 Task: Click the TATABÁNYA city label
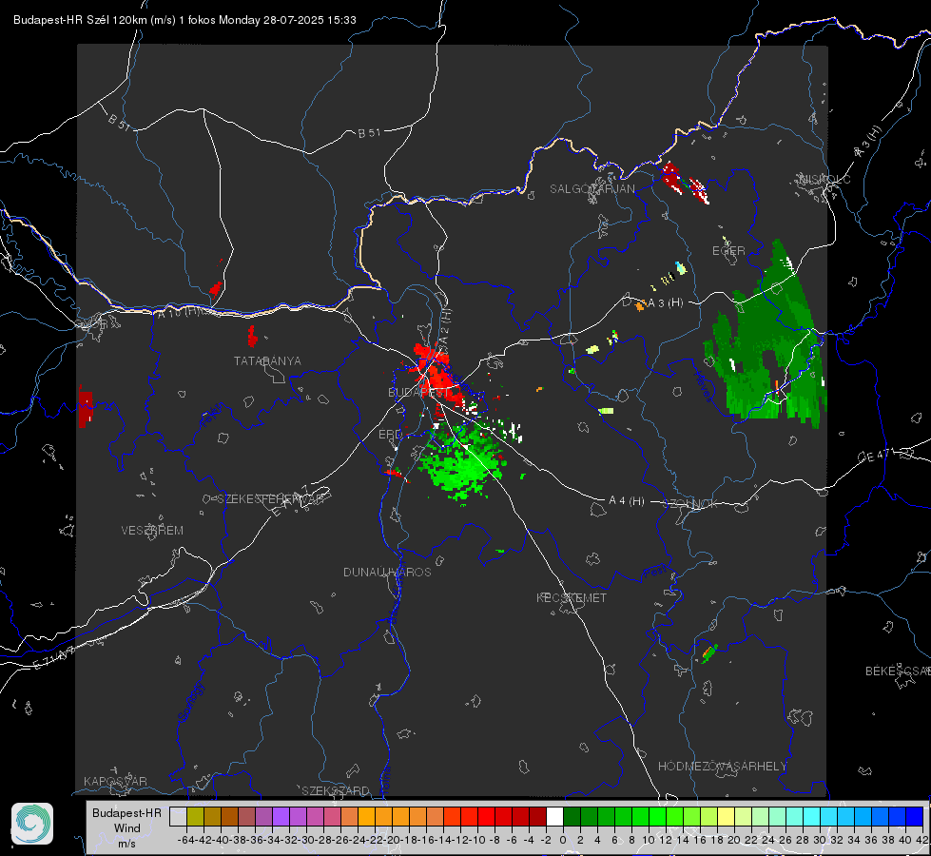coord(267,361)
